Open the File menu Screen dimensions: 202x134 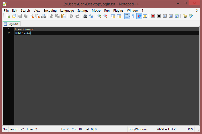pos(6,11)
